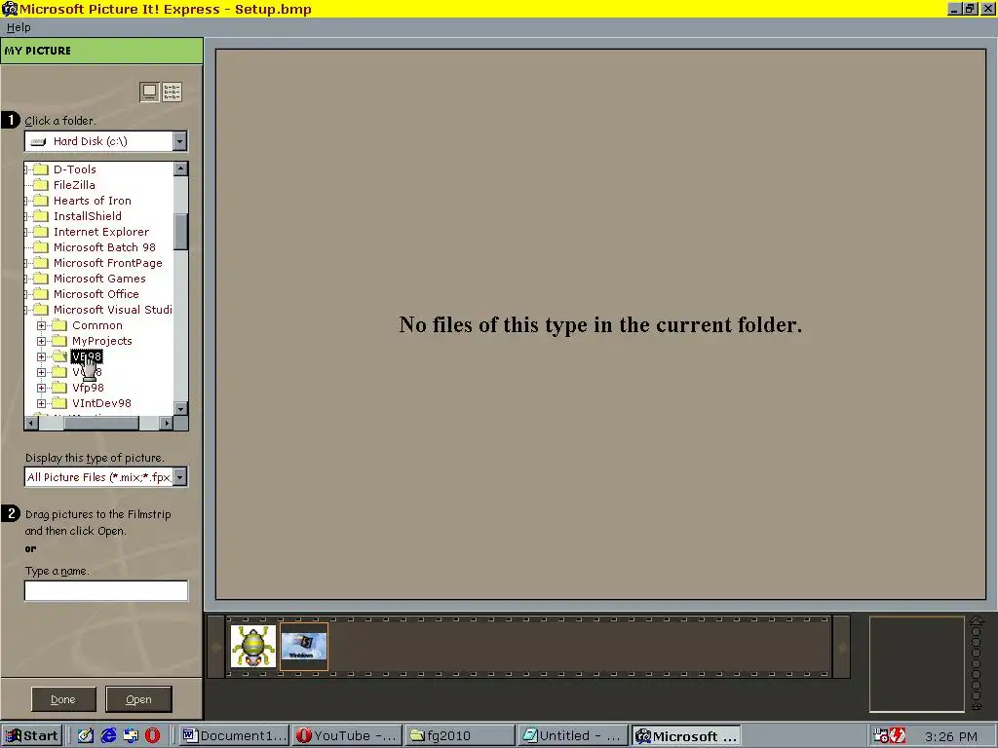Select the Common subfolder
Image resolution: width=998 pixels, height=748 pixels.
[96, 325]
